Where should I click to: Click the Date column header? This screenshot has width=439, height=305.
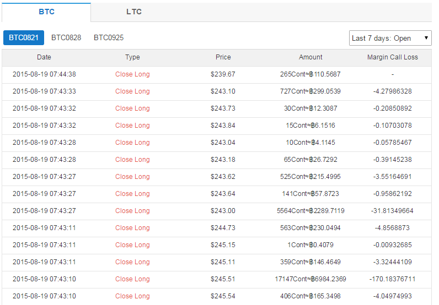click(x=44, y=57)
